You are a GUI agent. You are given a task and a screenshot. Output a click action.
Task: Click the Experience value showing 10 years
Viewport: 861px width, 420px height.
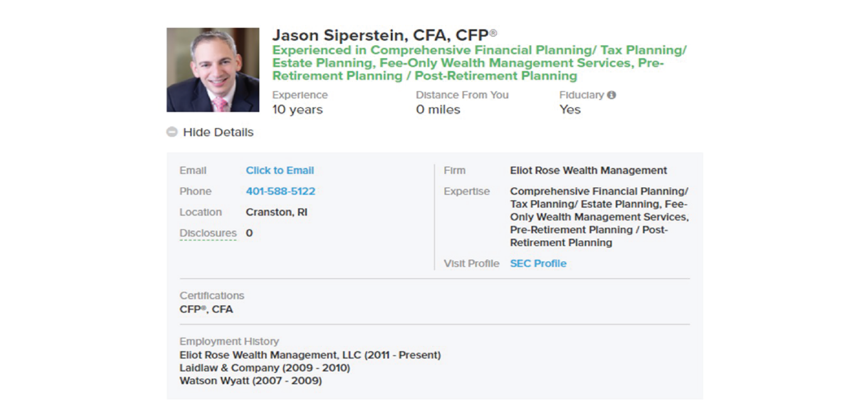point(298,109)
